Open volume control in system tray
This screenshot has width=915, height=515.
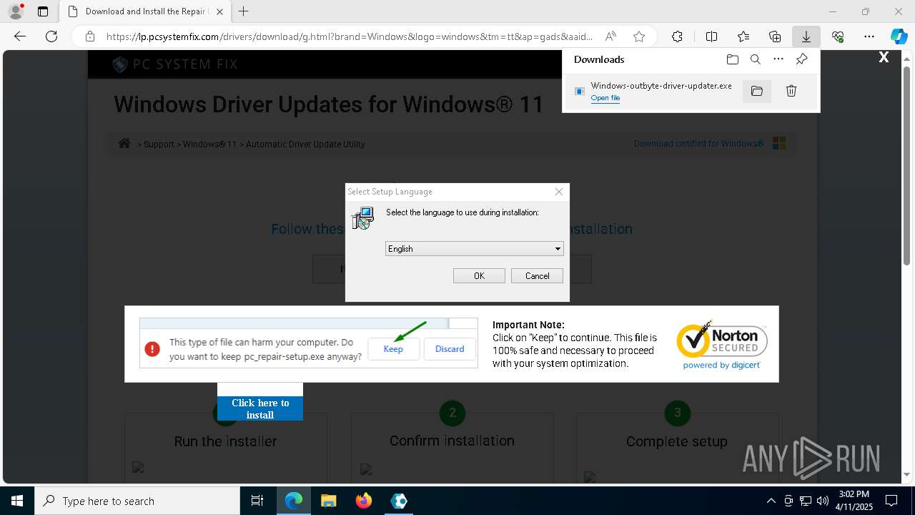tap(822, 501)
